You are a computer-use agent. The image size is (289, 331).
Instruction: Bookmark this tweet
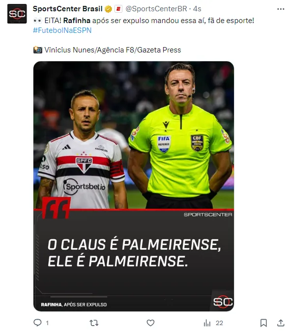(263, 323)
